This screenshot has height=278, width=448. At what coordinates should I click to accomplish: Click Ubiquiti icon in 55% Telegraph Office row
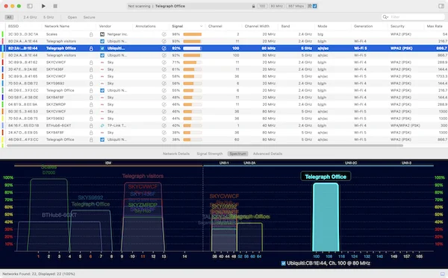pos(102,90)
